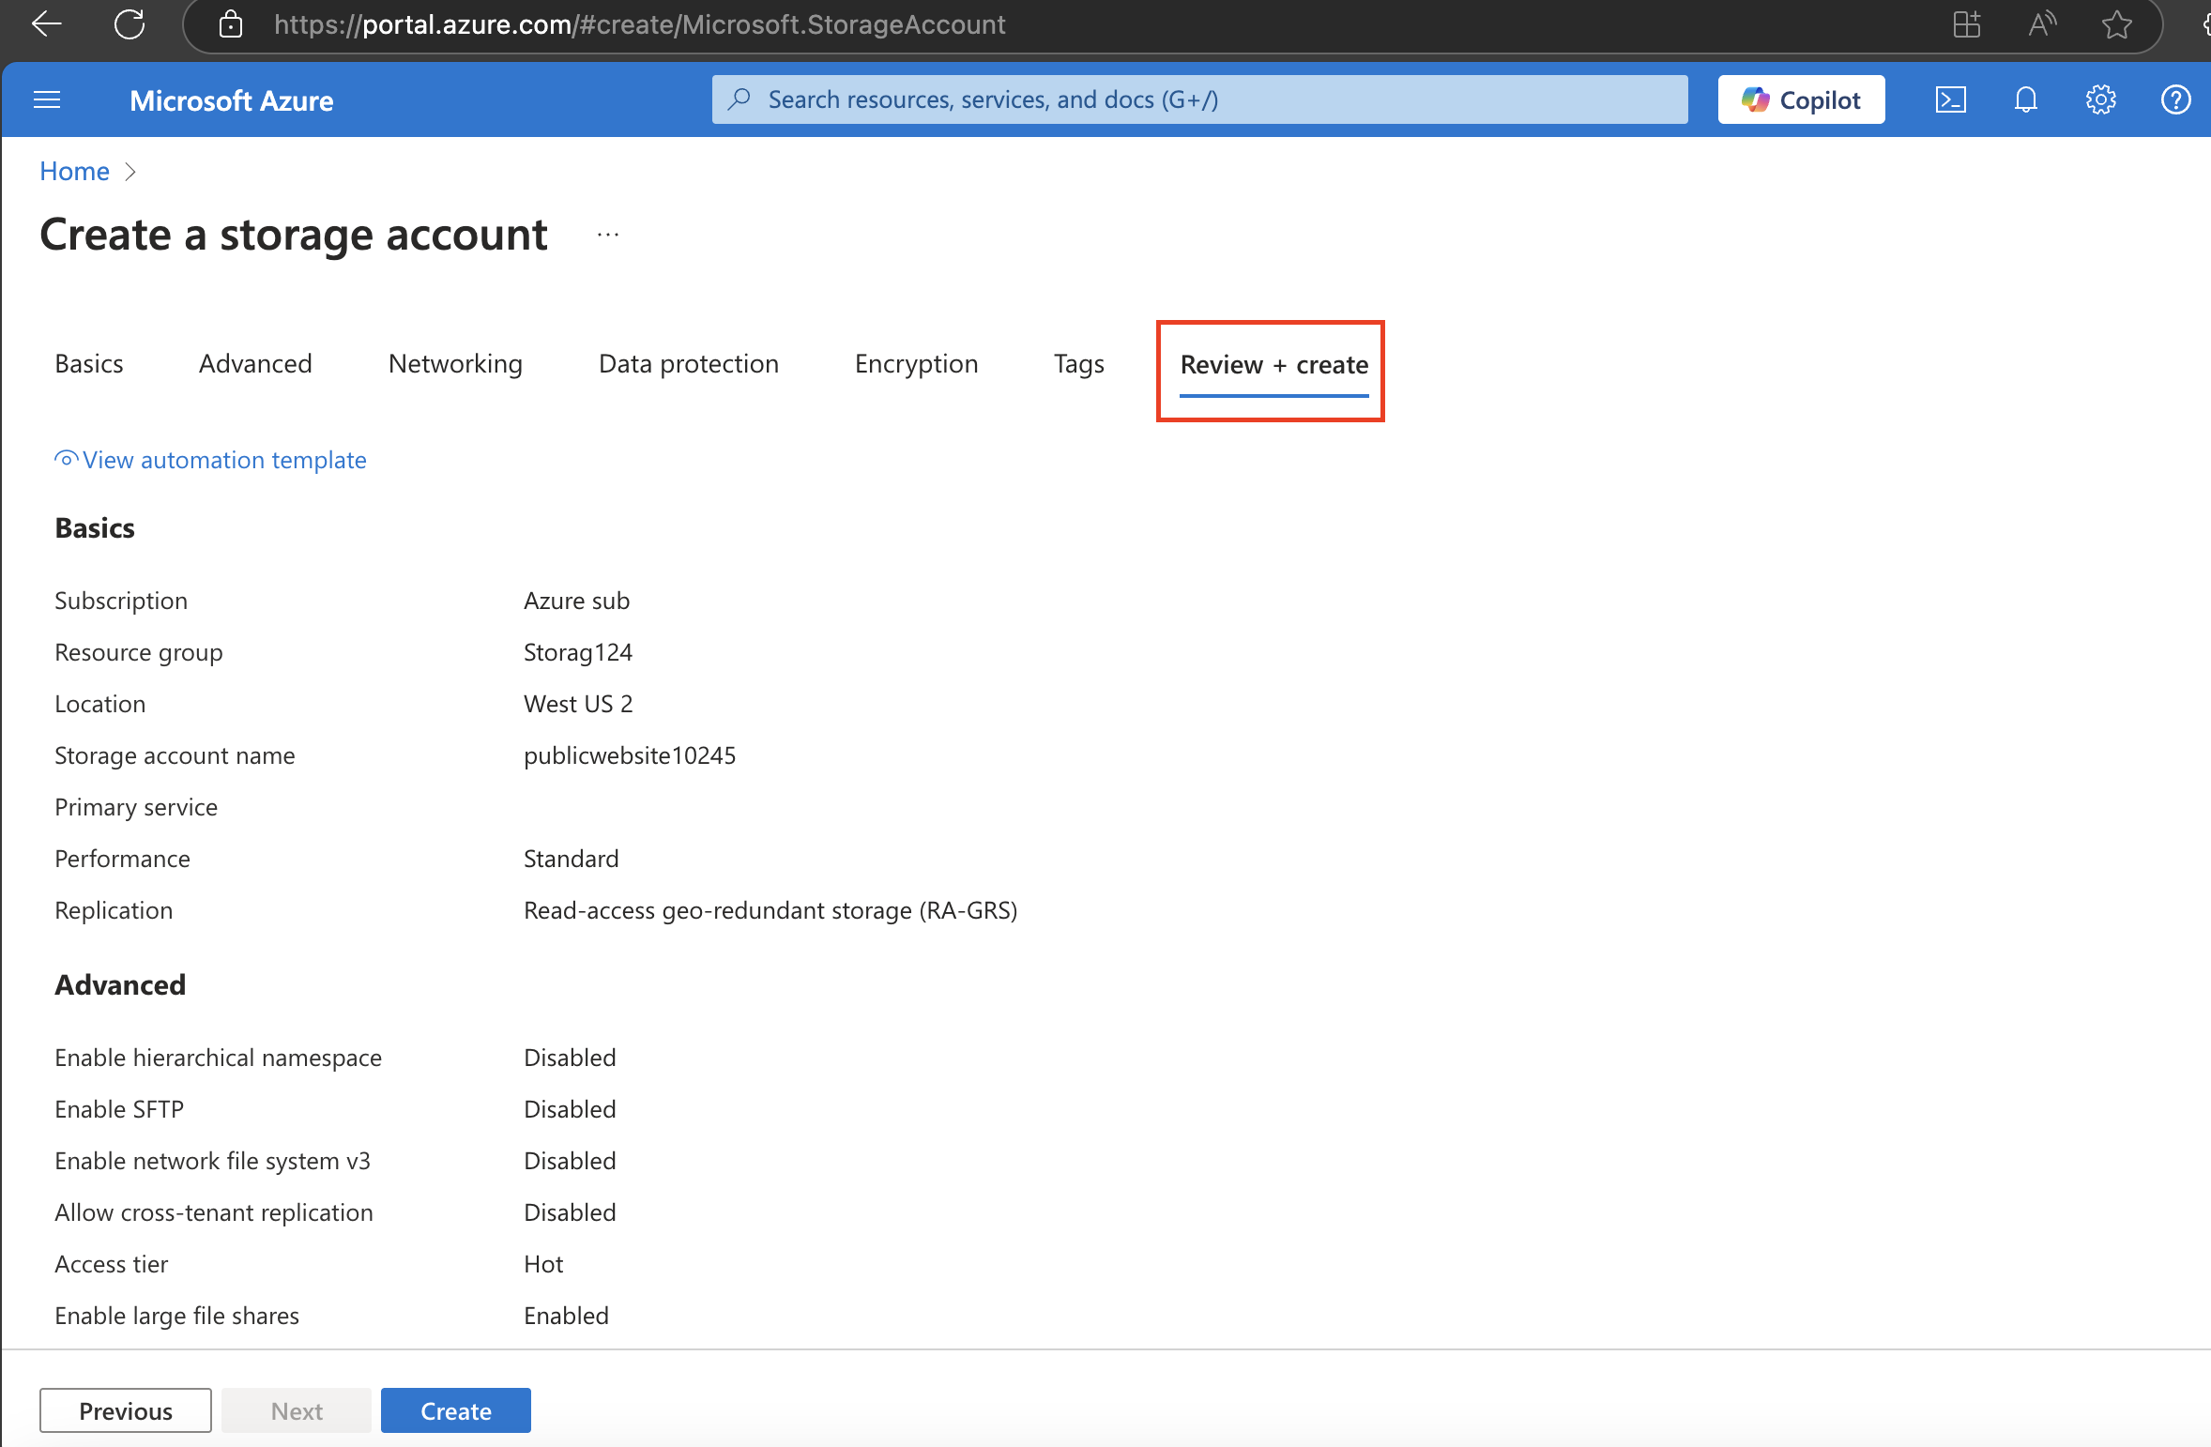Click the Previous button
This screenshot has width=2211, height=1447.
126,1410
